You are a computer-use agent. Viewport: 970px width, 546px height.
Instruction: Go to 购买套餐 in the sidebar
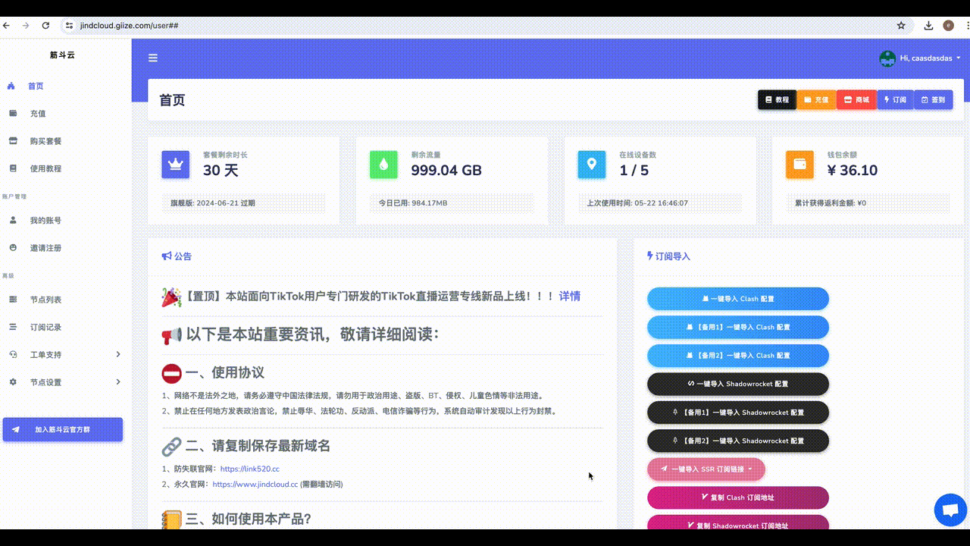45,141
